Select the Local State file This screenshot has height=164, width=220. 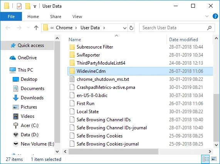(x=87, y=112)
